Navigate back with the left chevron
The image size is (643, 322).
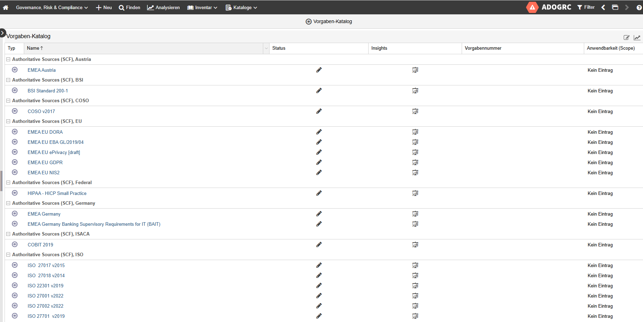coord(603,7)
